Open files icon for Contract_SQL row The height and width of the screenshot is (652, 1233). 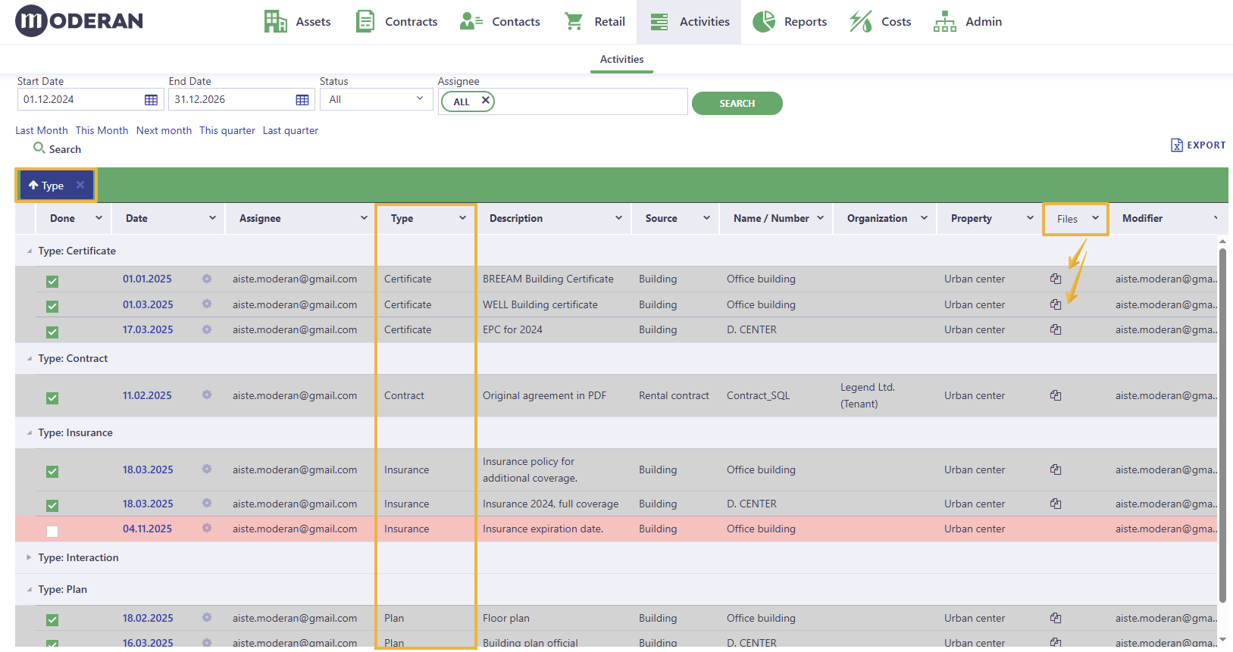1056,395
